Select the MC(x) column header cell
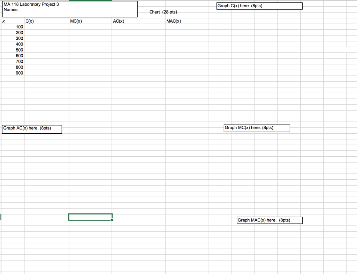 point(90,21)
